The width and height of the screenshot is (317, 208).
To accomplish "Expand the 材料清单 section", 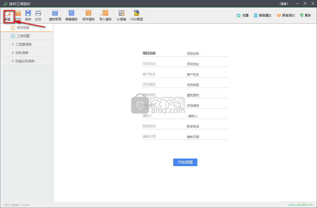I will (x=27, y=53).
